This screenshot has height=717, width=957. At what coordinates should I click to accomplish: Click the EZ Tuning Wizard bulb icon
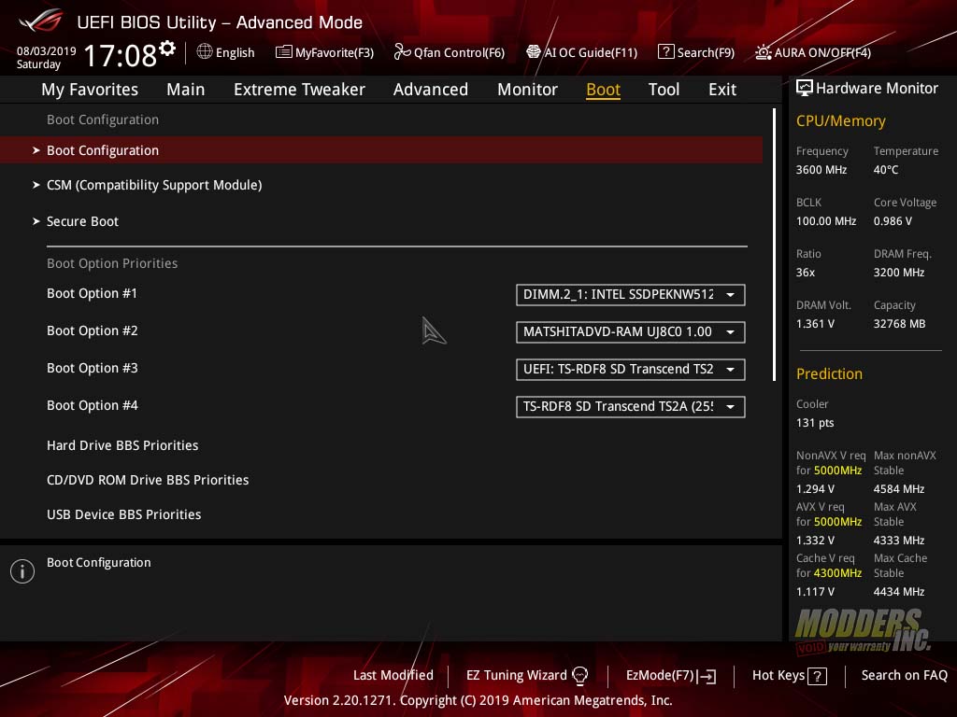(579, 676)
